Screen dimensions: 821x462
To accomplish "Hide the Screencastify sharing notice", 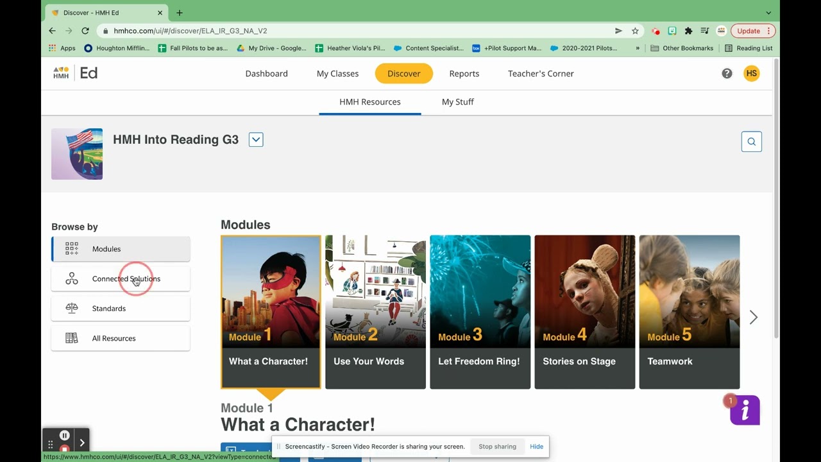I will click(537, 447).
